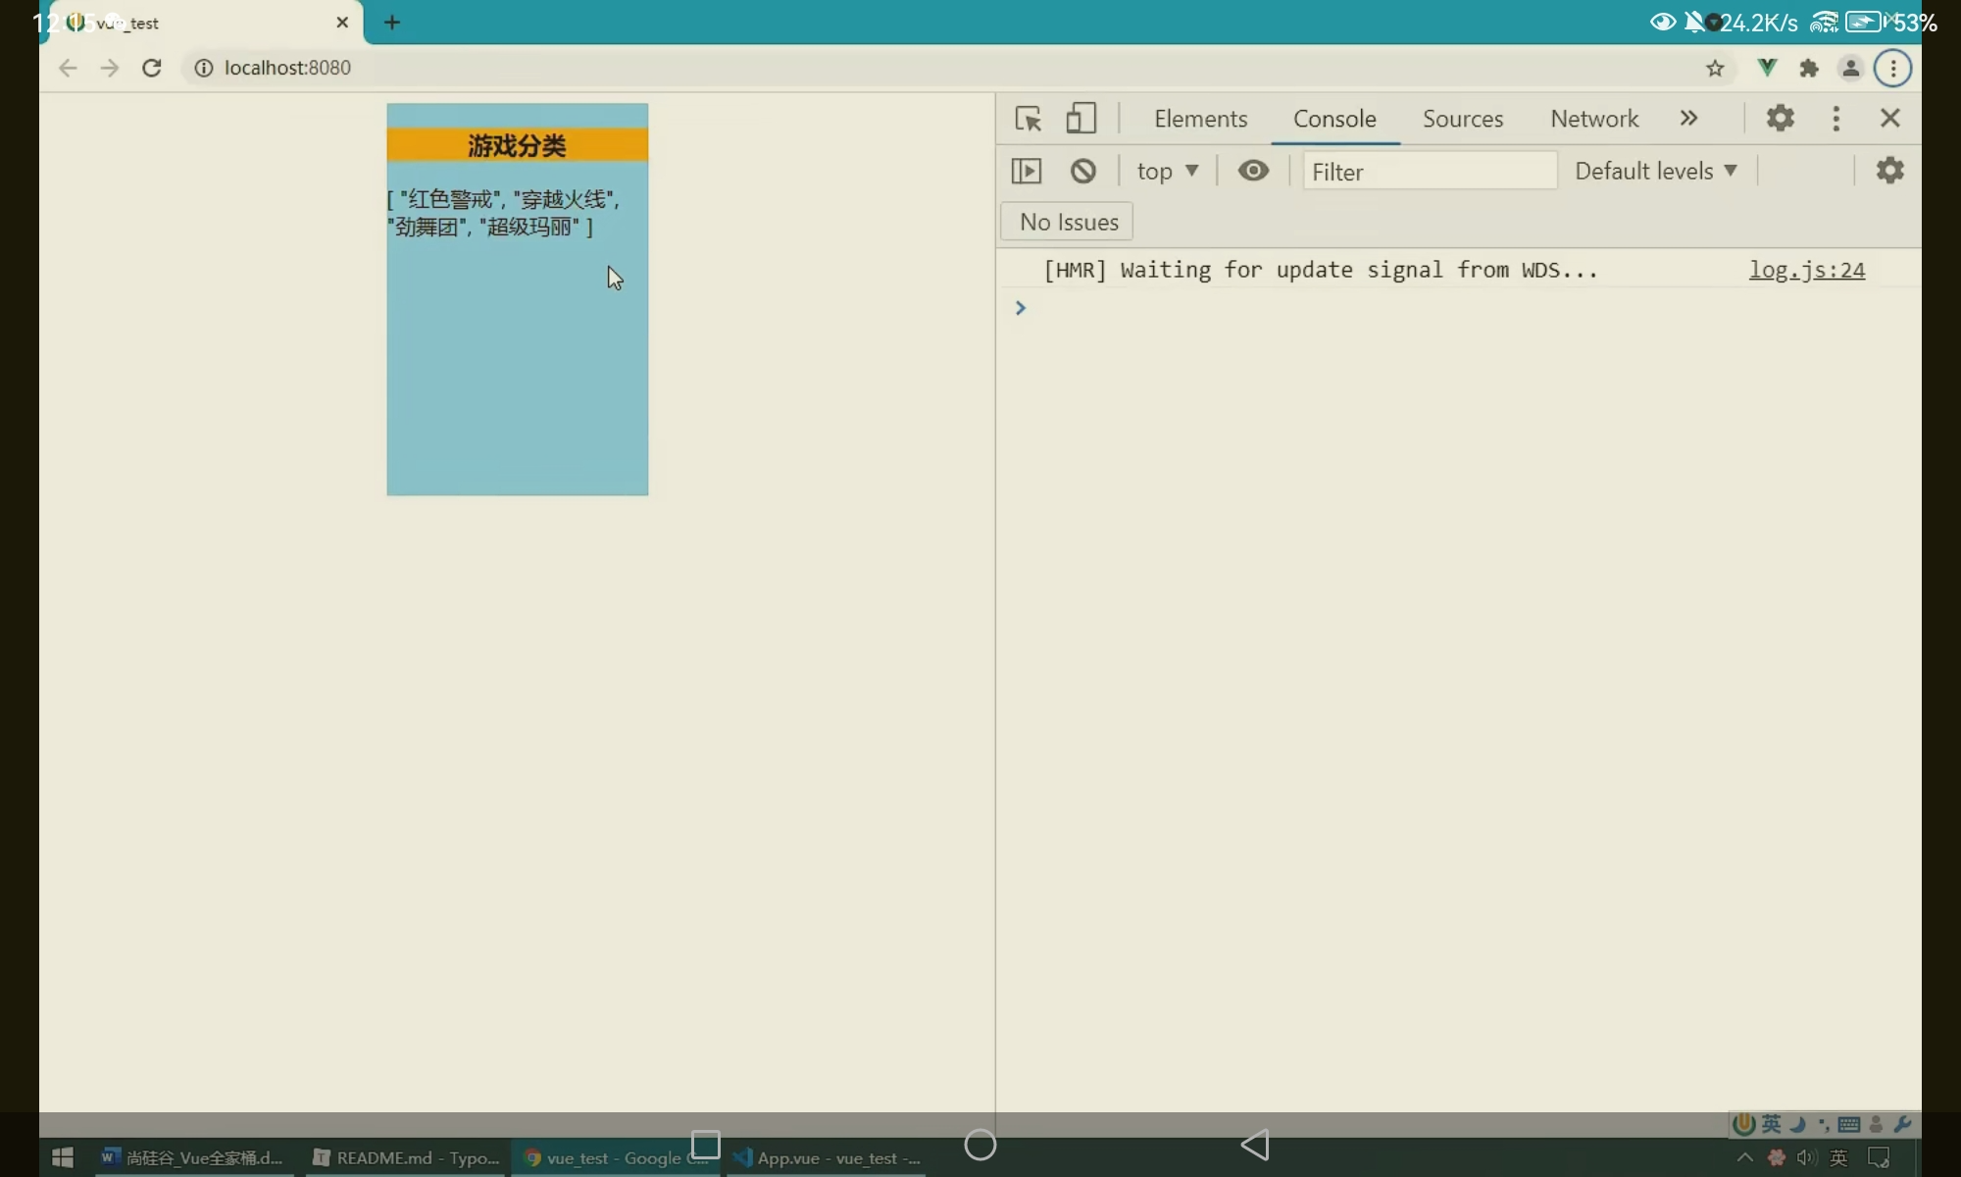Open the Extensions puzzle piece icon
1961x1177 pixels.
click(1808, 68)
